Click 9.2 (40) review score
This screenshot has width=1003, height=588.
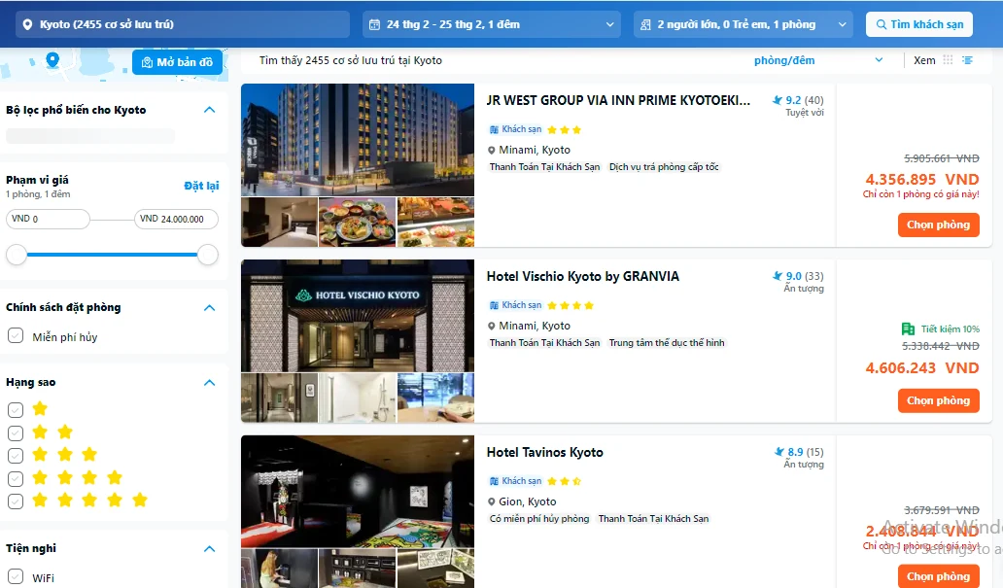(804, 100)
